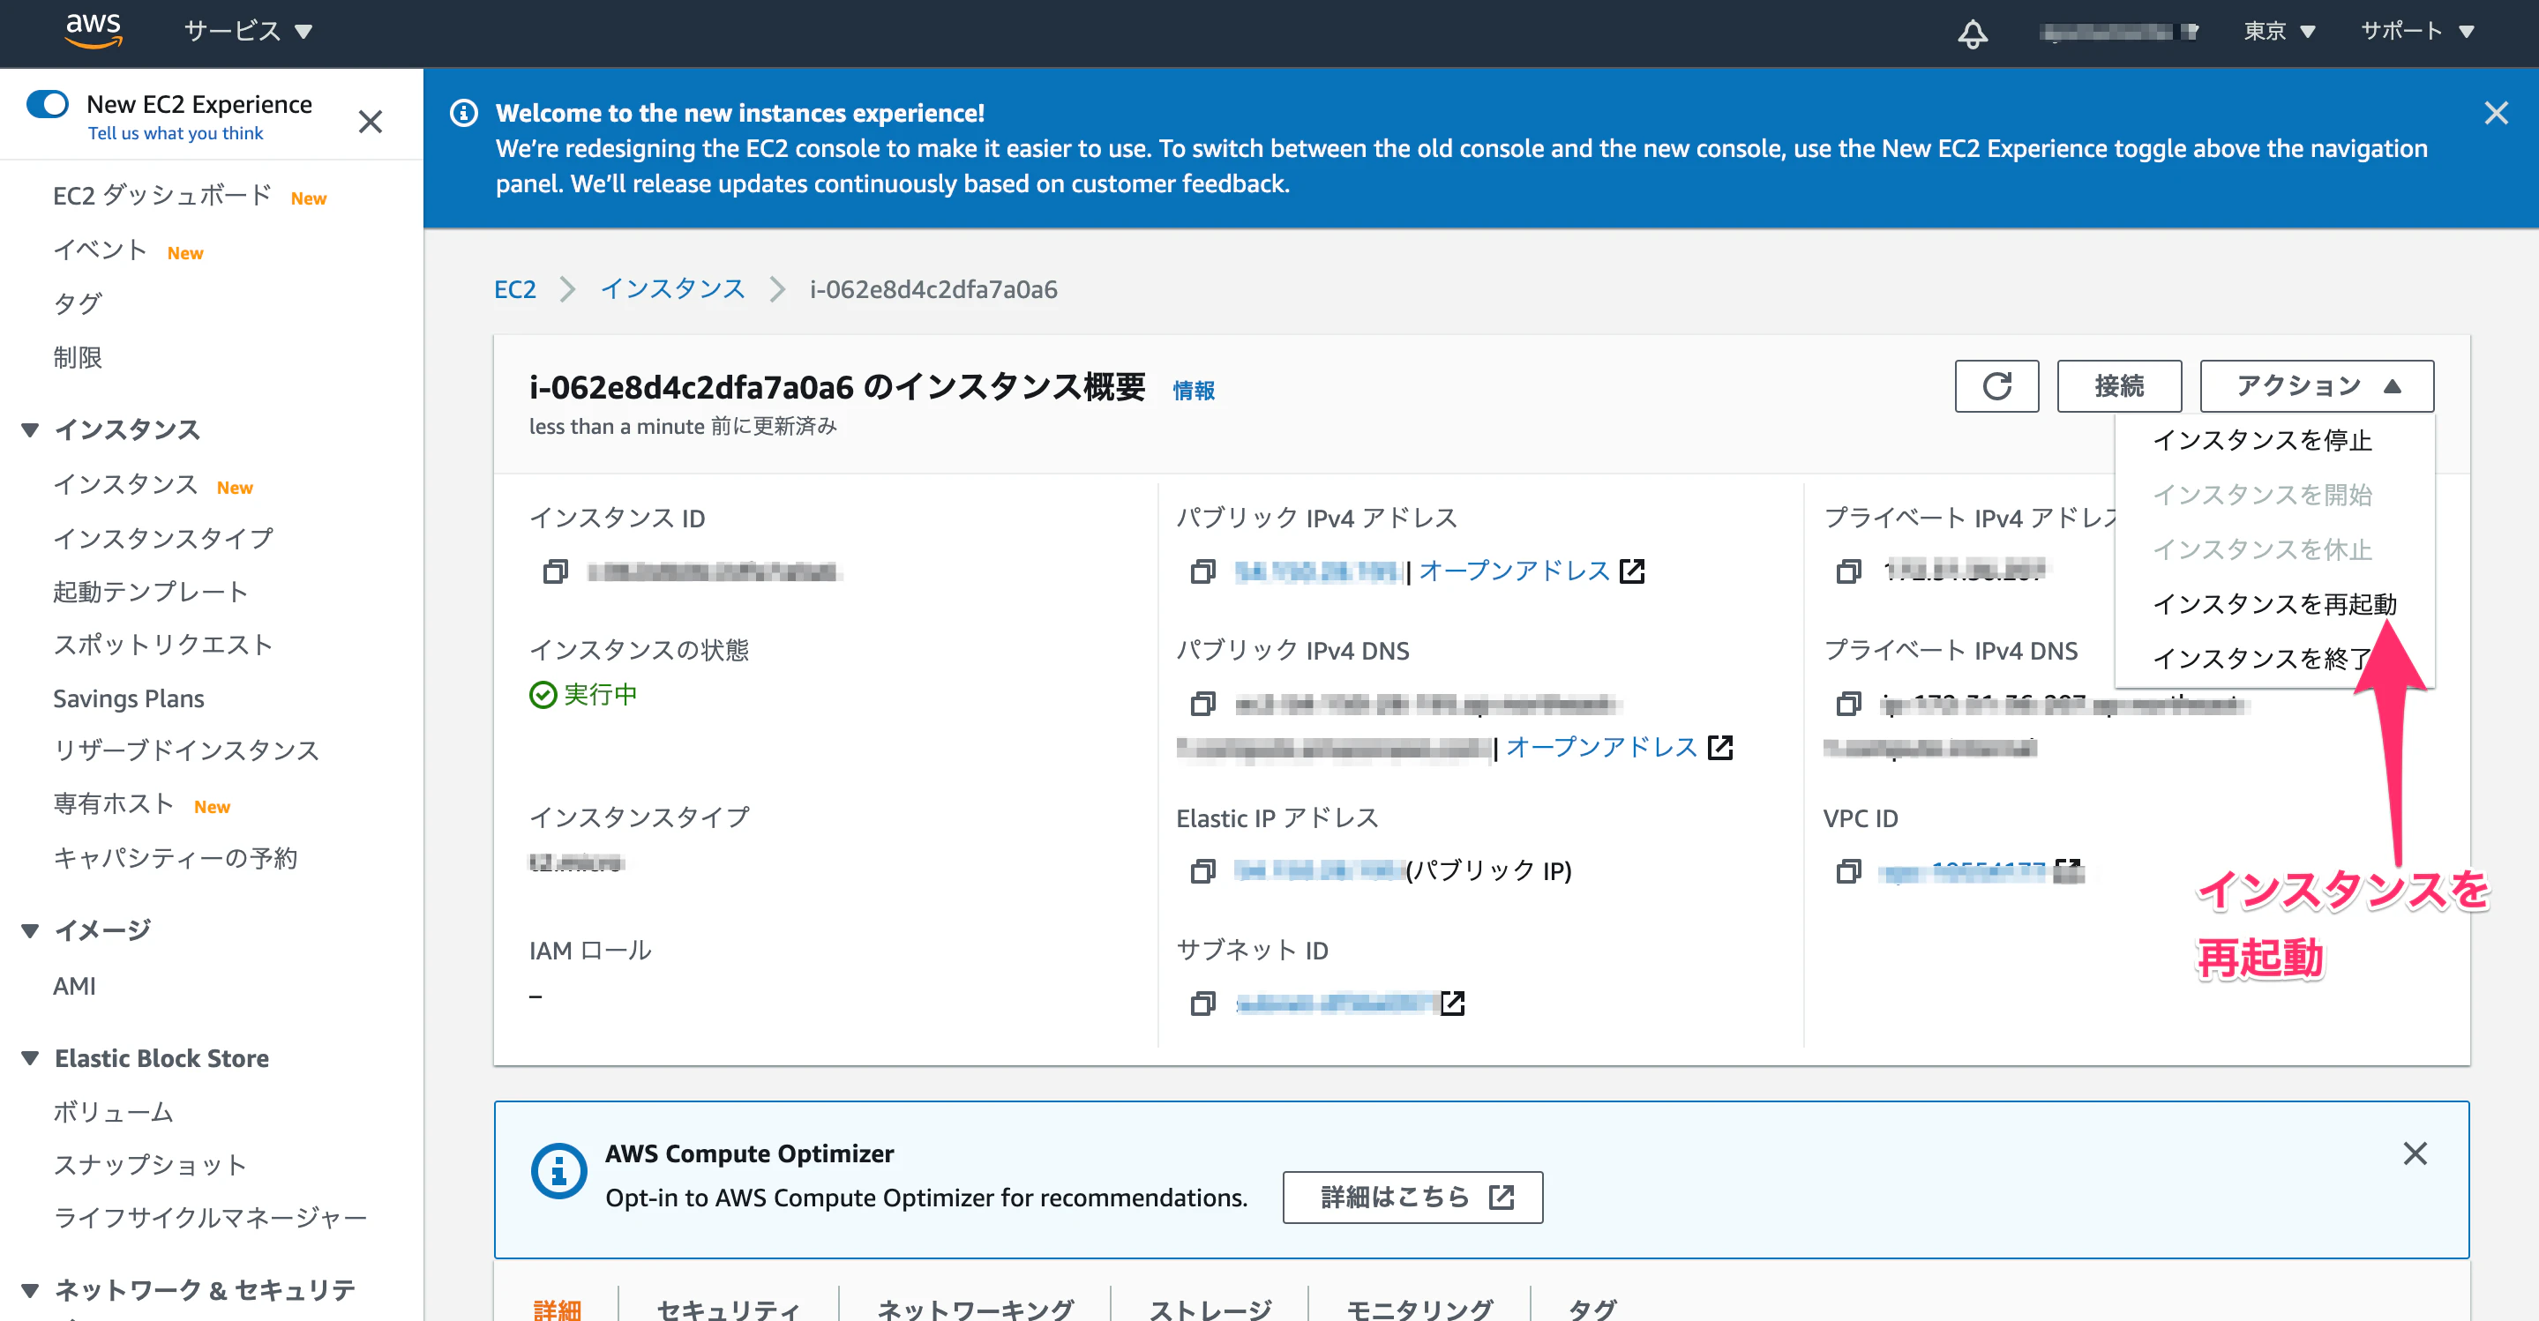Image resolution: width=2539 pixels, height=1321 pixels.
Task: Refresh the instance summary with reload icon
Action: [1996, 386]
